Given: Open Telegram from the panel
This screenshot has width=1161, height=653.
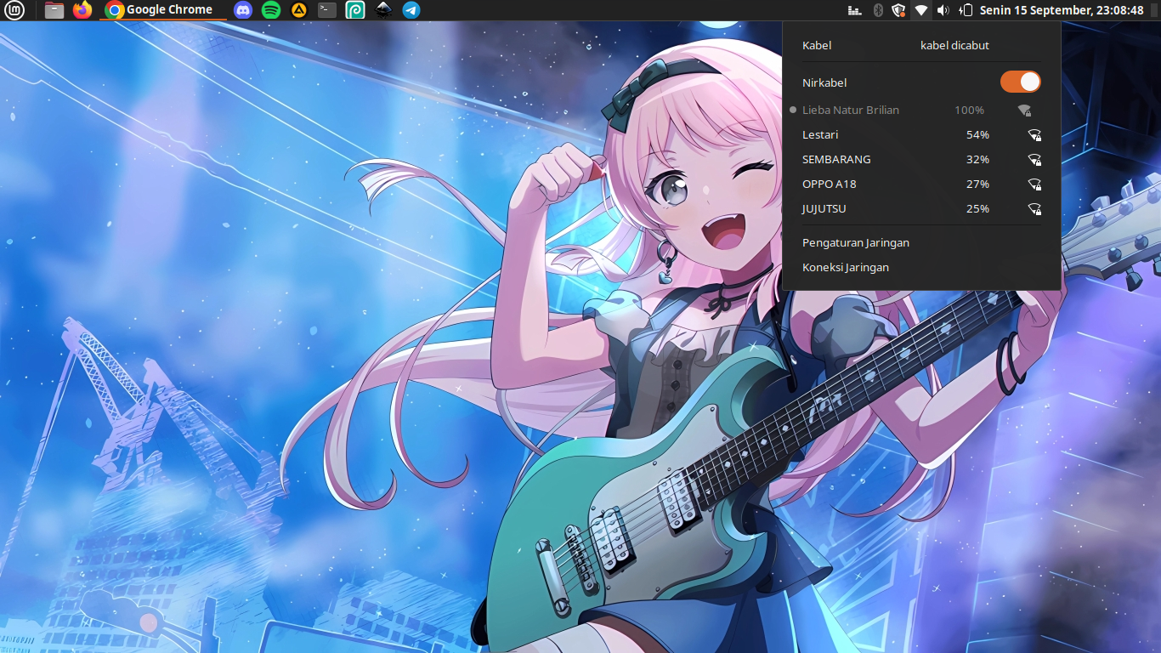Looking at the screenshot, I should click(411, 10).
